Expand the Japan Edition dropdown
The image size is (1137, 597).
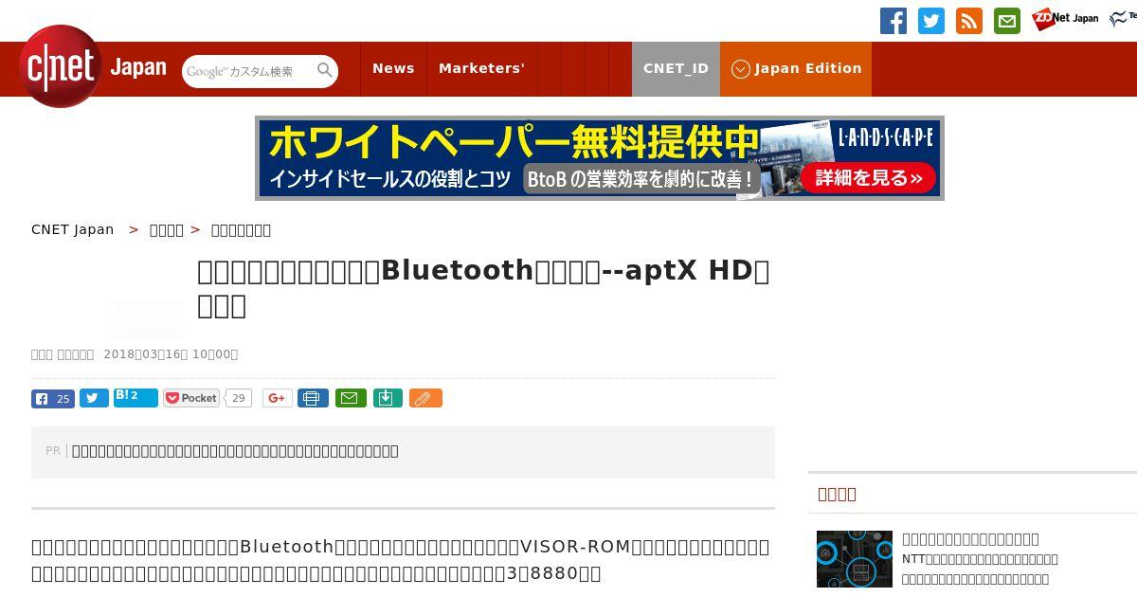tap(796, 68)
